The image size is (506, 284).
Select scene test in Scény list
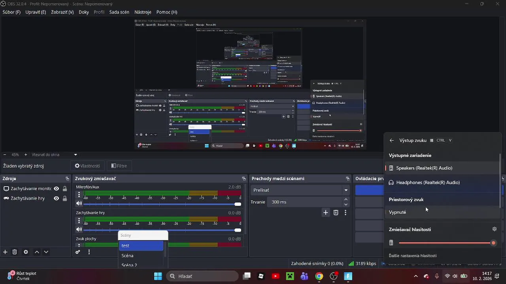(x=141, y=246)
